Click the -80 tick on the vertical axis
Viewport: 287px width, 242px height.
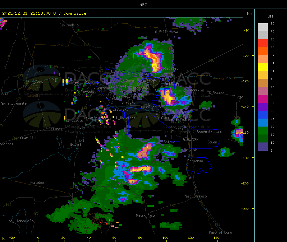click(x=247, y=30)
